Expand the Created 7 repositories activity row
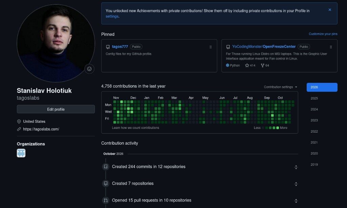Viewport: 347px width, 208px height. (x=296, y=184)
